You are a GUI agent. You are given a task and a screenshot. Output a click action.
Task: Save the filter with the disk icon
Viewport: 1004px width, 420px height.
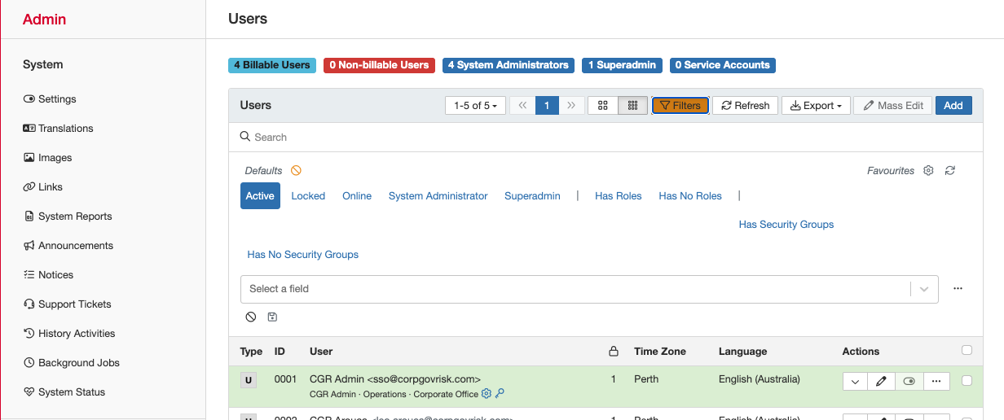(x=272, y=317)
